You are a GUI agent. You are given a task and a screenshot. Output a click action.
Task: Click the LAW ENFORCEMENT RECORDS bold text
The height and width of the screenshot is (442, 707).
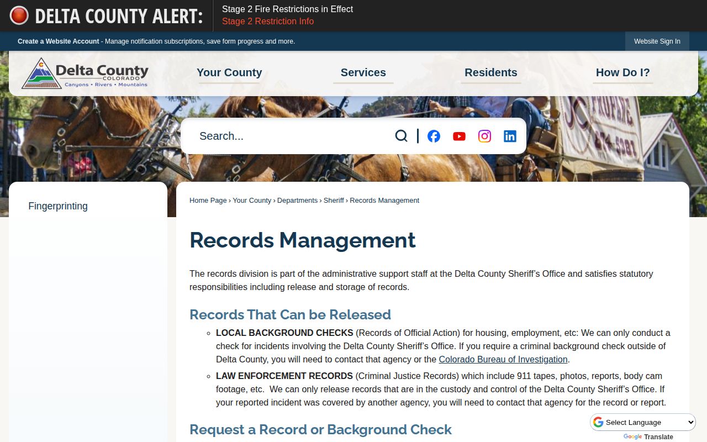pyautogui.click(x=284, y=376)
